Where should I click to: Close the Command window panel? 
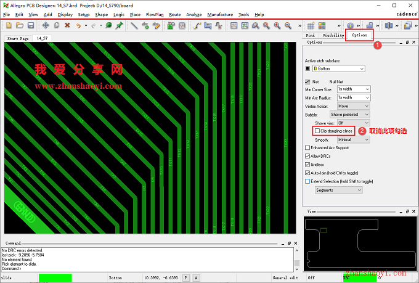296,243
